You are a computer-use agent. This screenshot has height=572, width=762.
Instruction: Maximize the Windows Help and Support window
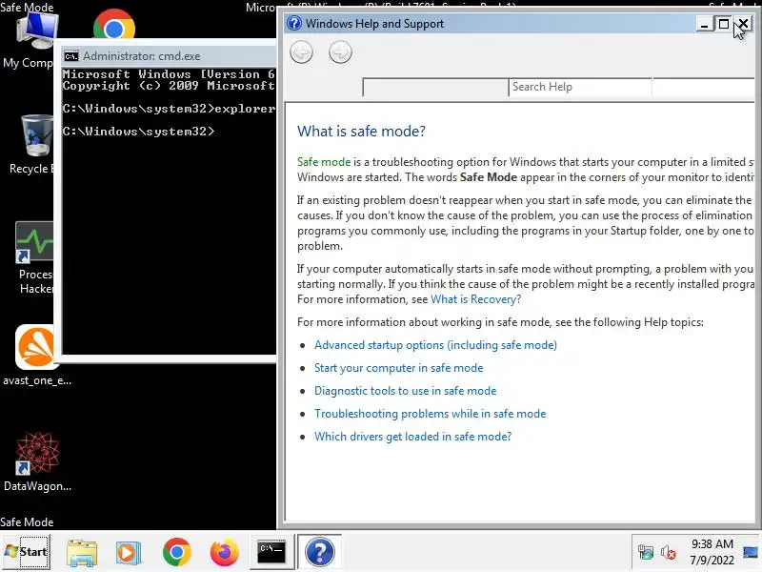tap(724, 24)
